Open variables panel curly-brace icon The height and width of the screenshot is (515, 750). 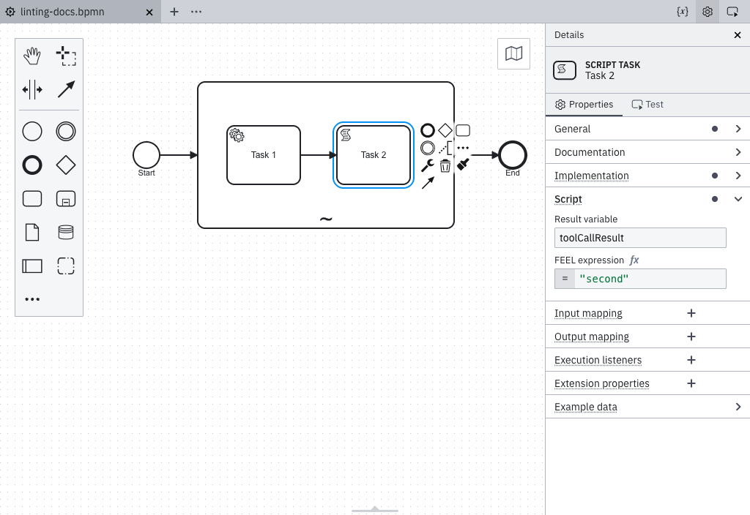point(683,12)
